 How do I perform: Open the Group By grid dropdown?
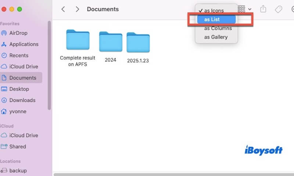tap(244, 9)
